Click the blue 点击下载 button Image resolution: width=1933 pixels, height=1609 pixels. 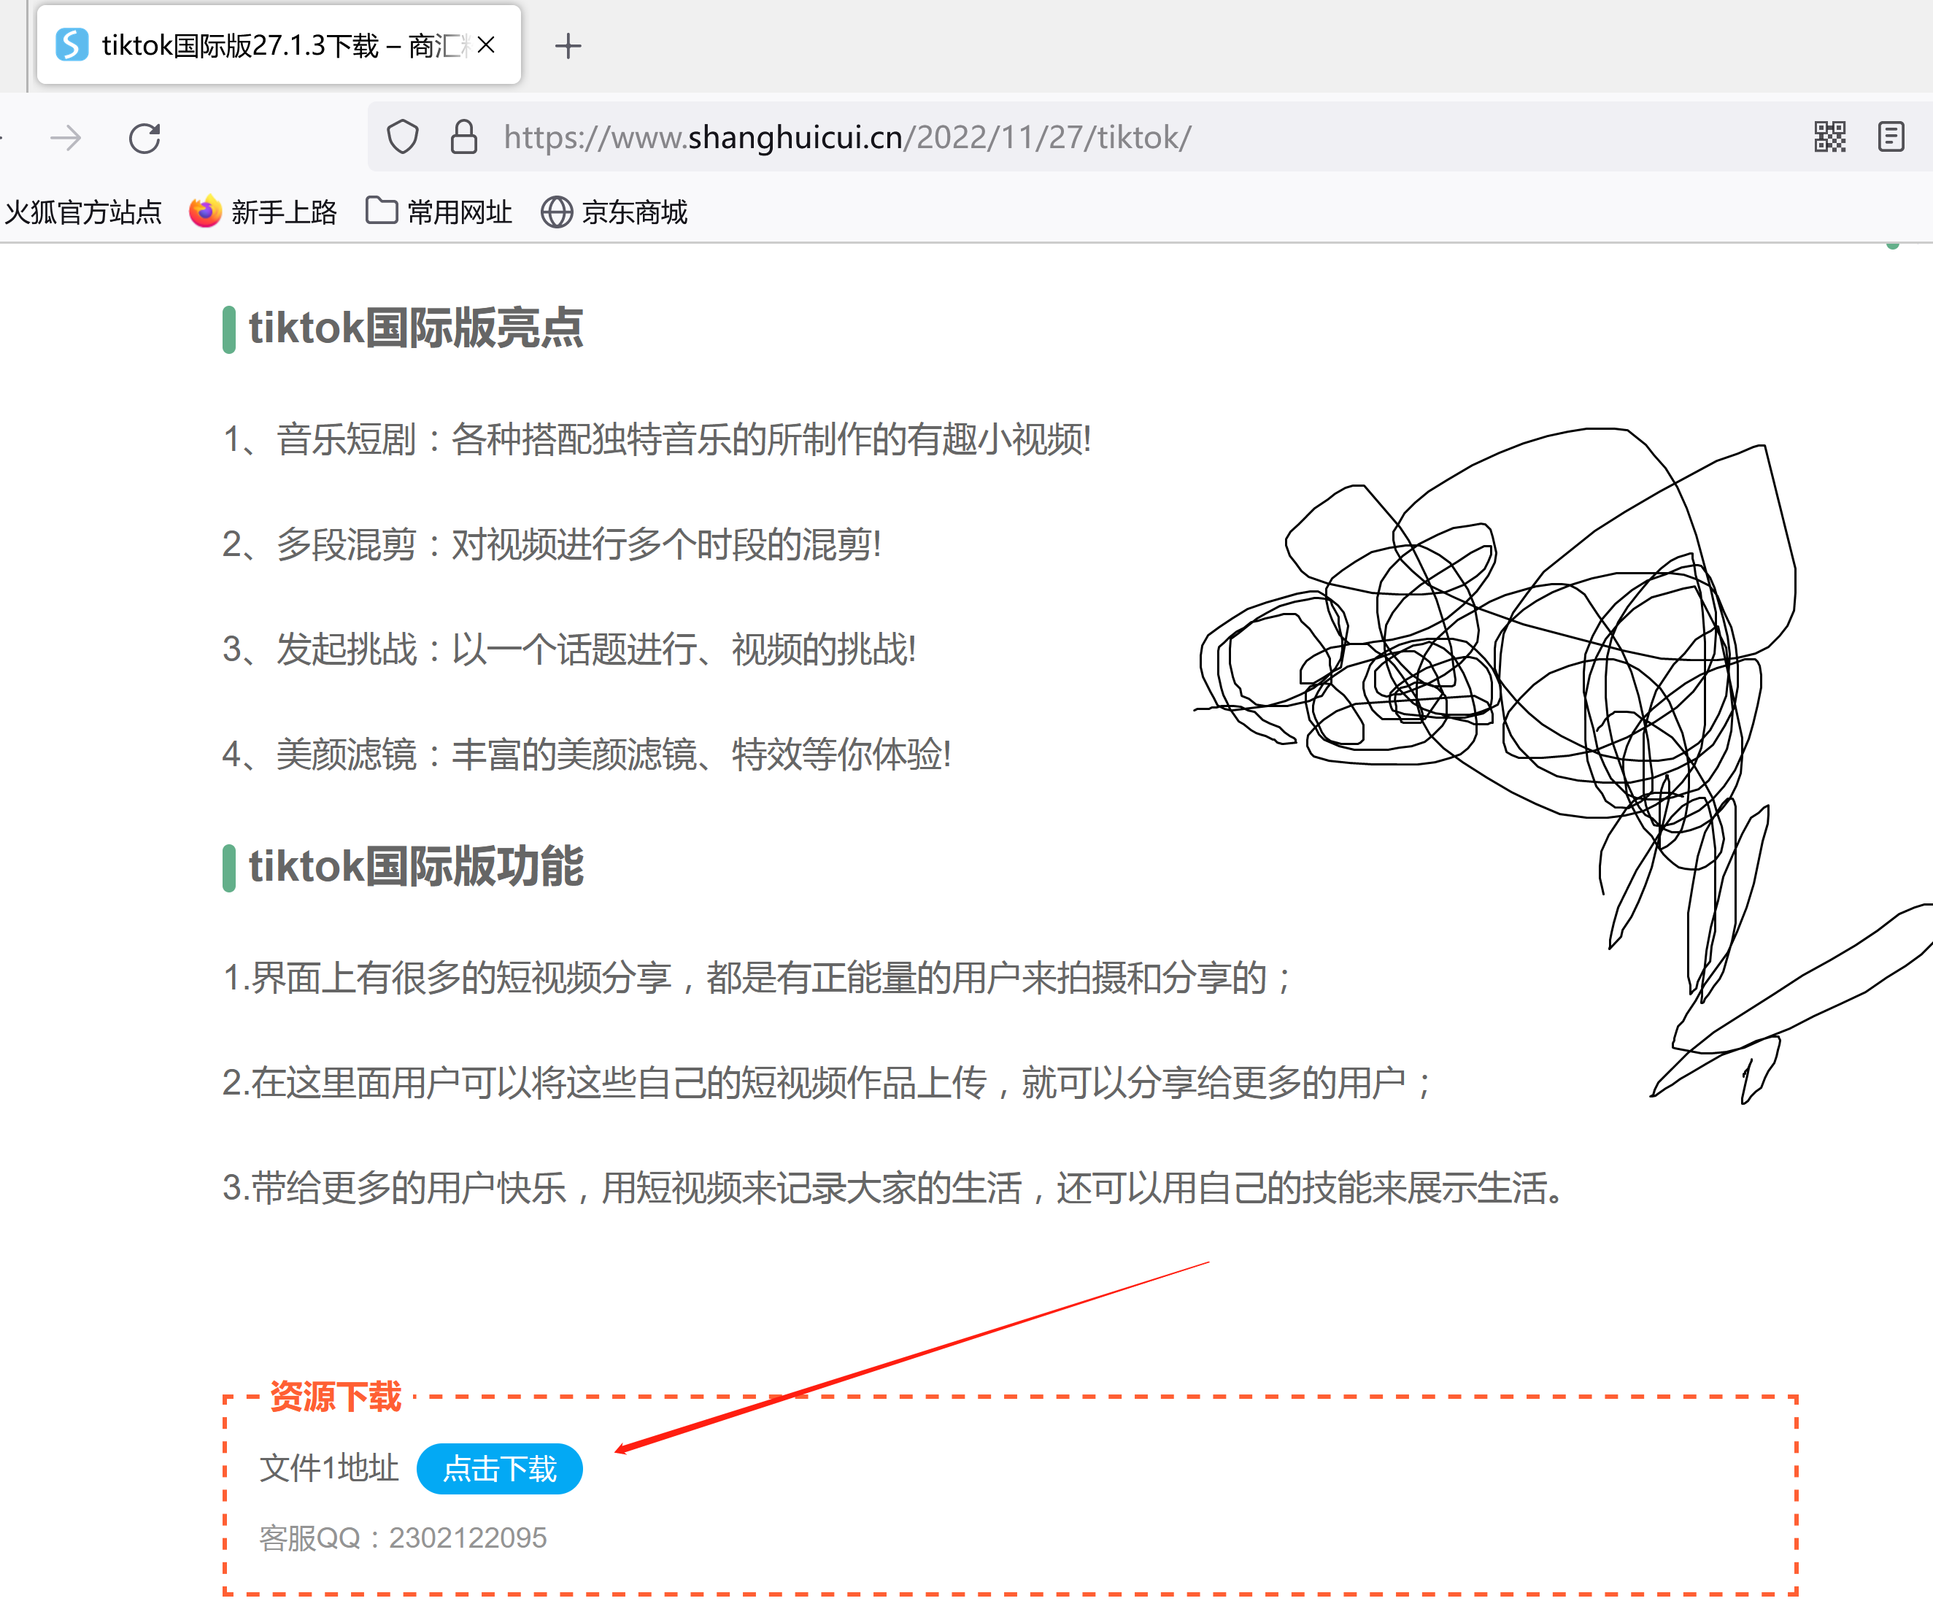(x=500, y=1469)
